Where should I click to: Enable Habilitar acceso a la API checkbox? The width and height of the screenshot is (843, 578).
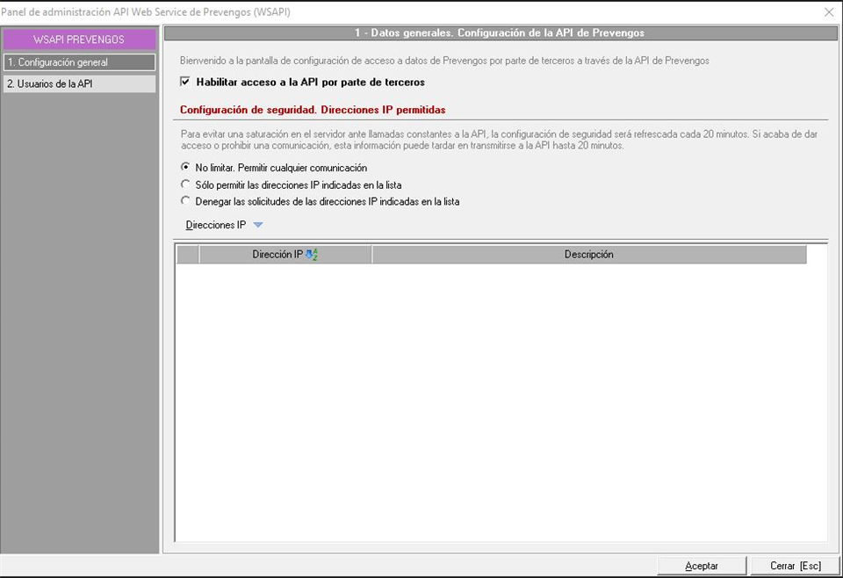click(x=185, y=82)
